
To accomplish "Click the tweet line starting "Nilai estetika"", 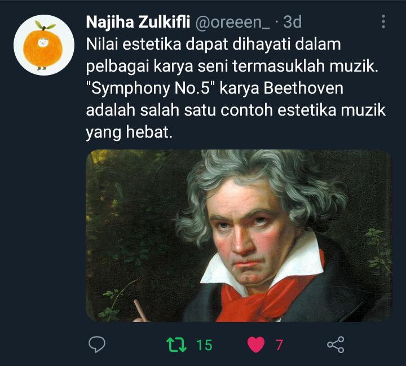I will [213, 44].
